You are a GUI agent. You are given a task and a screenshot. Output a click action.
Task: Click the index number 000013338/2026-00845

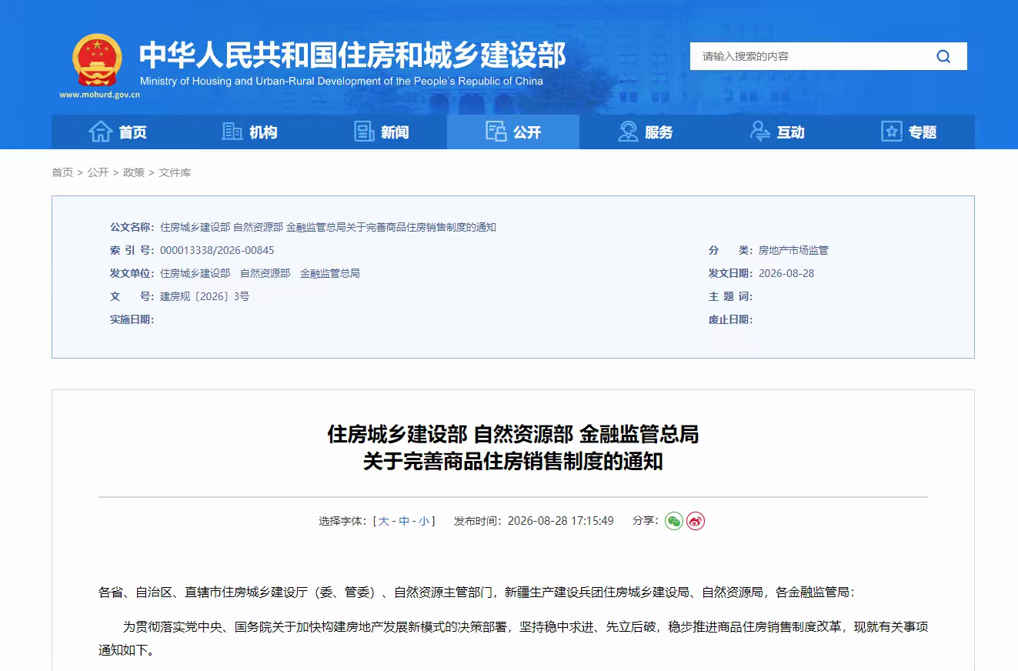(217, 250)
